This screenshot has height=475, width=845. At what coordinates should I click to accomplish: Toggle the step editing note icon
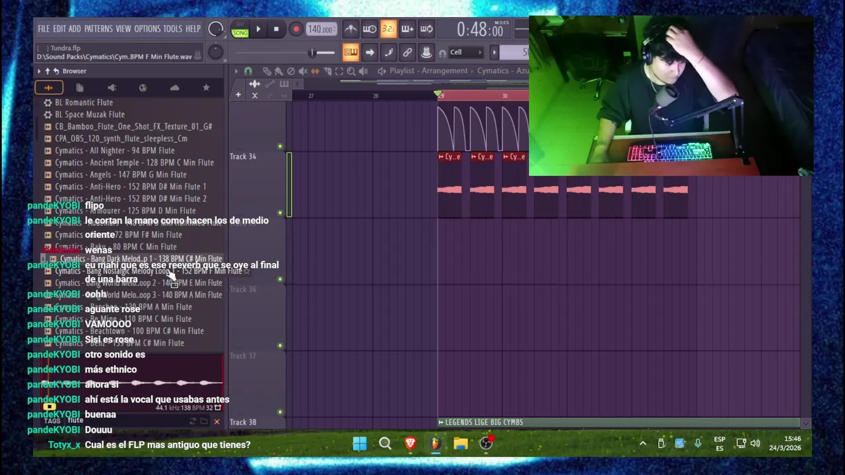tap(388, 53)
